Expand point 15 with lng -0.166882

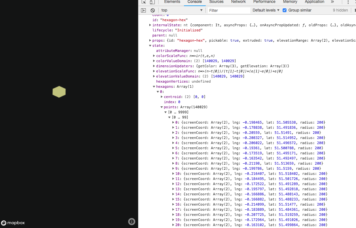pyautogui.click(x=173, y=199)
